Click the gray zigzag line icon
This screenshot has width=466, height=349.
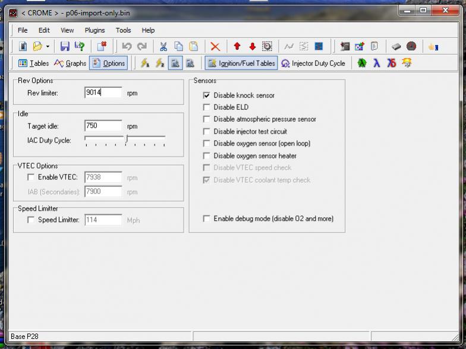(x=289, y=46)
